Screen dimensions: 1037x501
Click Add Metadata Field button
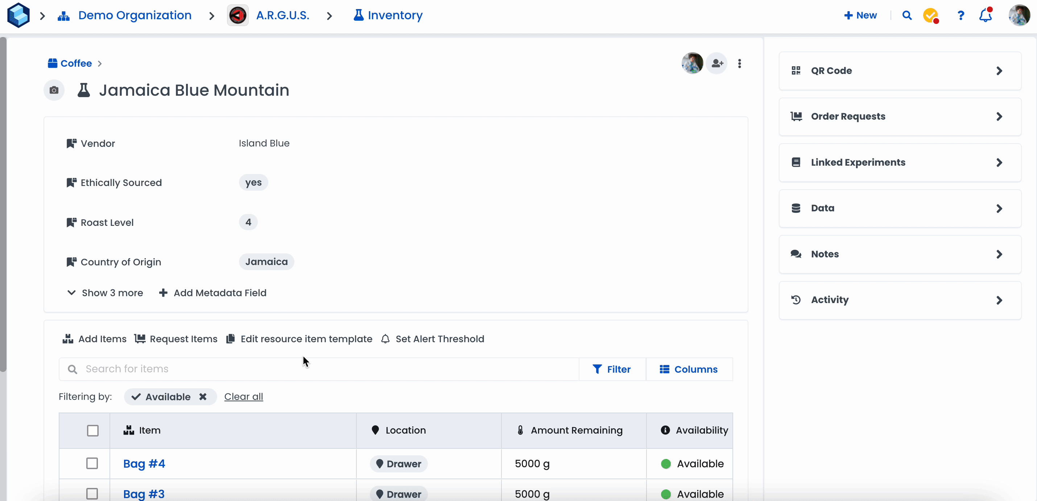(x=212, y=293)
